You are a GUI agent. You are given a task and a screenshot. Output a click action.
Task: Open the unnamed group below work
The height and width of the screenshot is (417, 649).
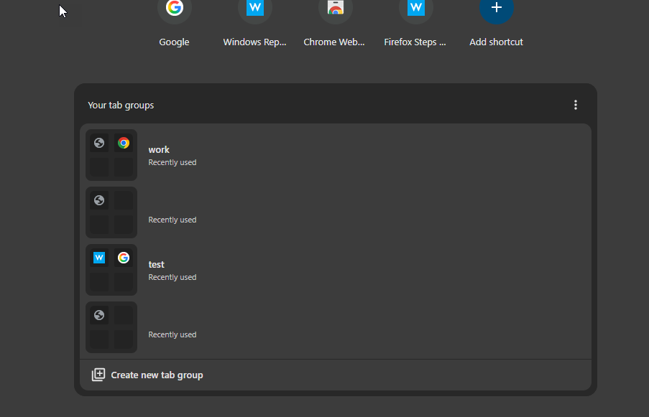pyautogui.click(x=335, y=212)
